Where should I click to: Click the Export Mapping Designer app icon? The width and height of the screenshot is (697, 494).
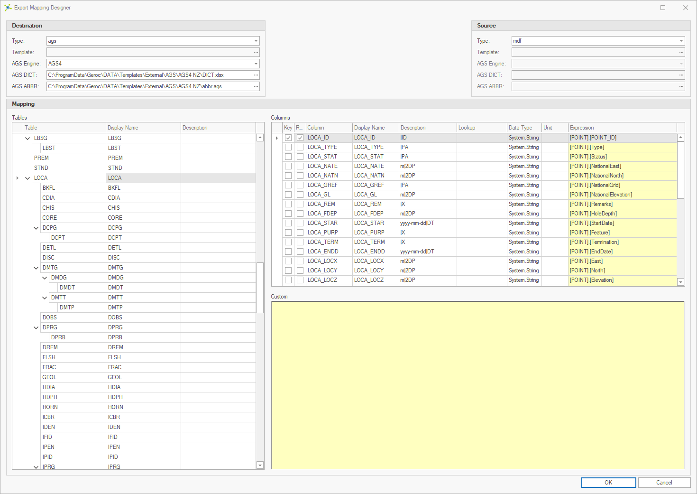[8, 8]
